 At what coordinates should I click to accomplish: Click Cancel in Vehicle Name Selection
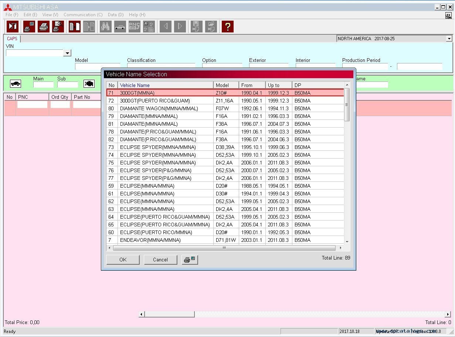[x=160, y=260]
